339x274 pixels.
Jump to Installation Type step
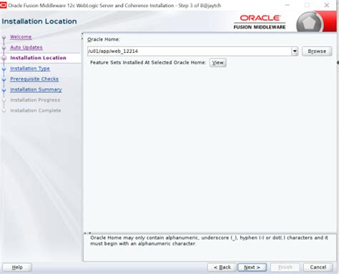(30, 68)
